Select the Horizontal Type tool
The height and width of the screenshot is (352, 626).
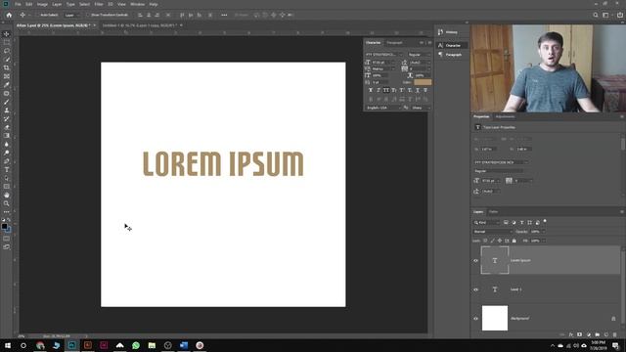coord(7,169)
